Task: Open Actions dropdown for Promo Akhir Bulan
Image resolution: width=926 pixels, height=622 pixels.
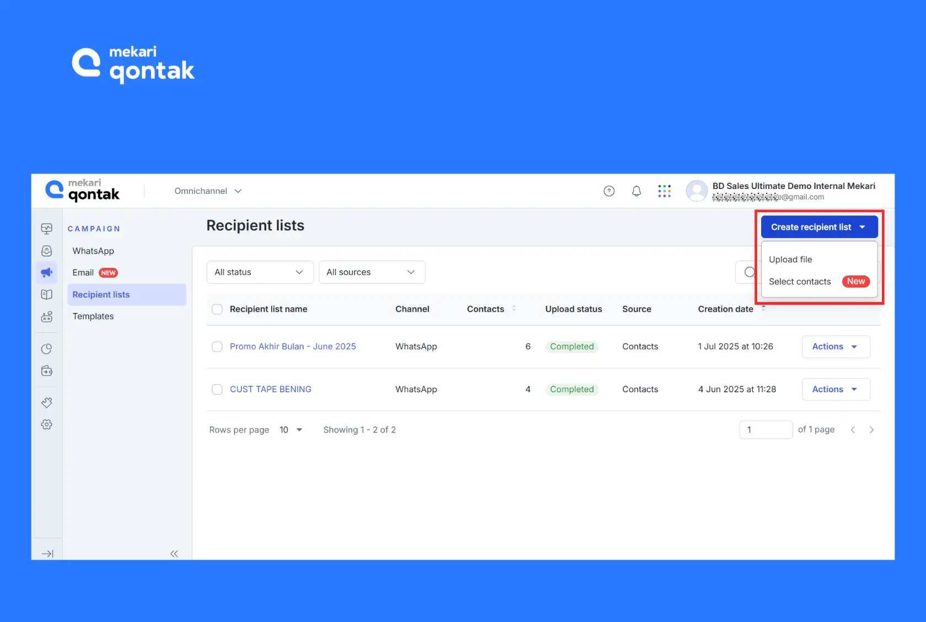Action: (835, 347)
